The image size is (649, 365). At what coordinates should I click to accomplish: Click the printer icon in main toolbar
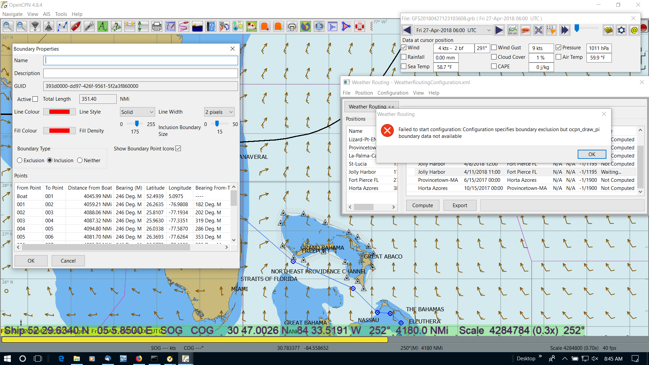(x=157, y=26)
